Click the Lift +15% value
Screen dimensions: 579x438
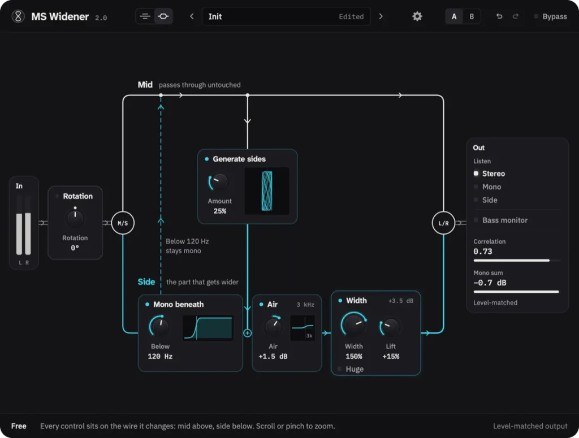[391, 357]
